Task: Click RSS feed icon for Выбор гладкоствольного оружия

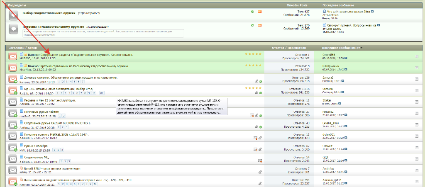Action: point(260,12)
